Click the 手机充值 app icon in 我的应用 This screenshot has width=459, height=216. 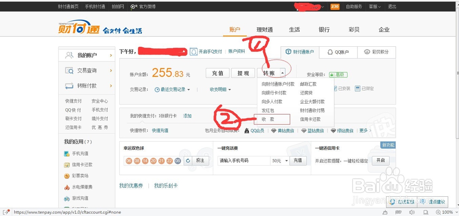(67, 154)
